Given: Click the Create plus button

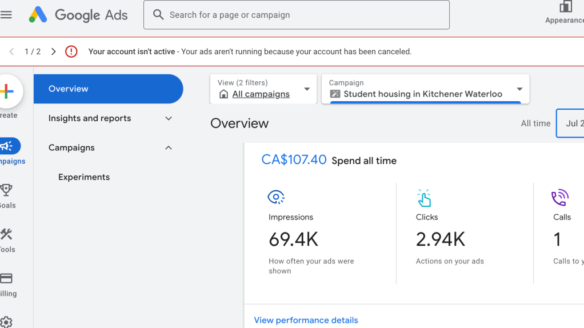Looking at the screenshot, I should click(7, 91).
